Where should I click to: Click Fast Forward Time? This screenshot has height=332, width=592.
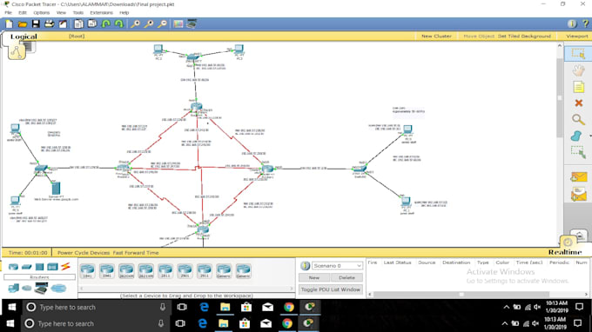point(136,253)
